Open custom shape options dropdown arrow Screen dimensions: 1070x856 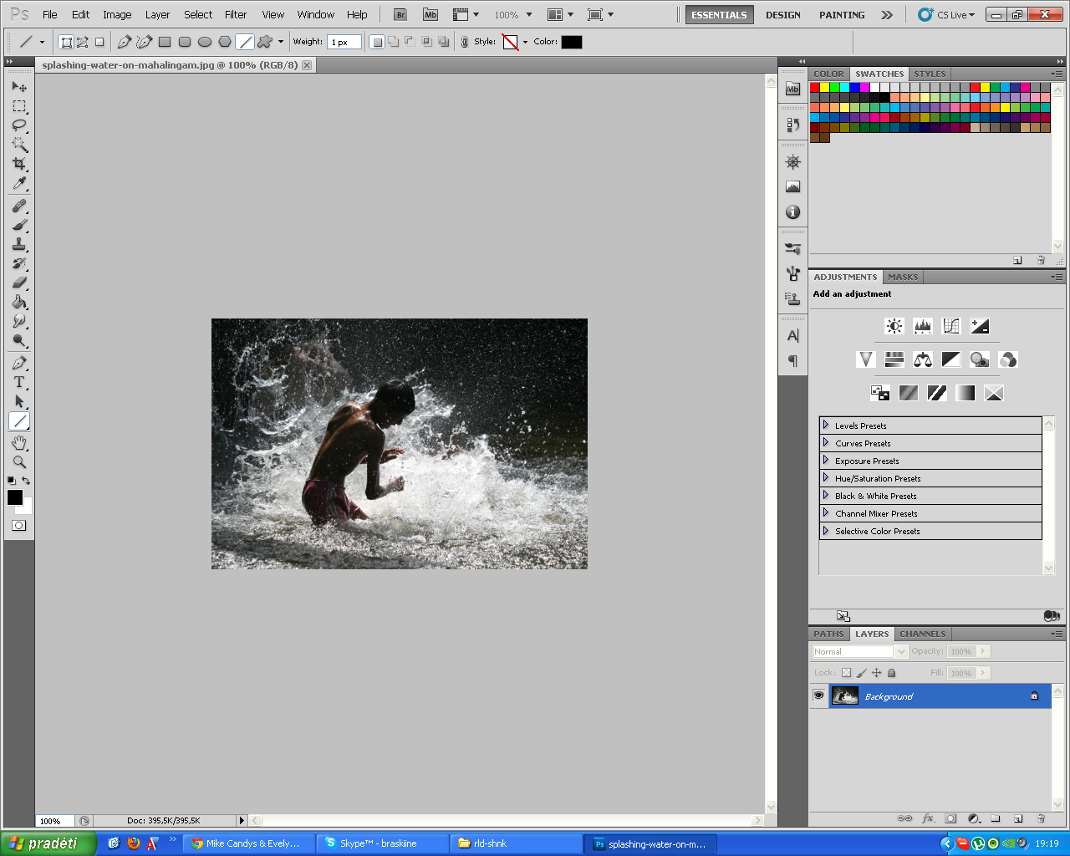coord(281,42)
